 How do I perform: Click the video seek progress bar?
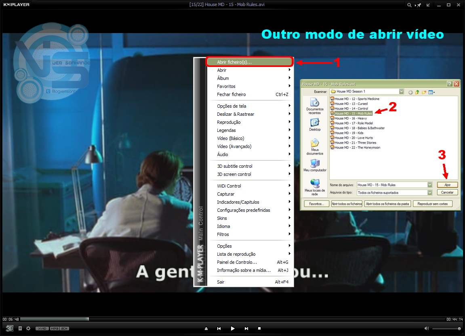[233, 319]
